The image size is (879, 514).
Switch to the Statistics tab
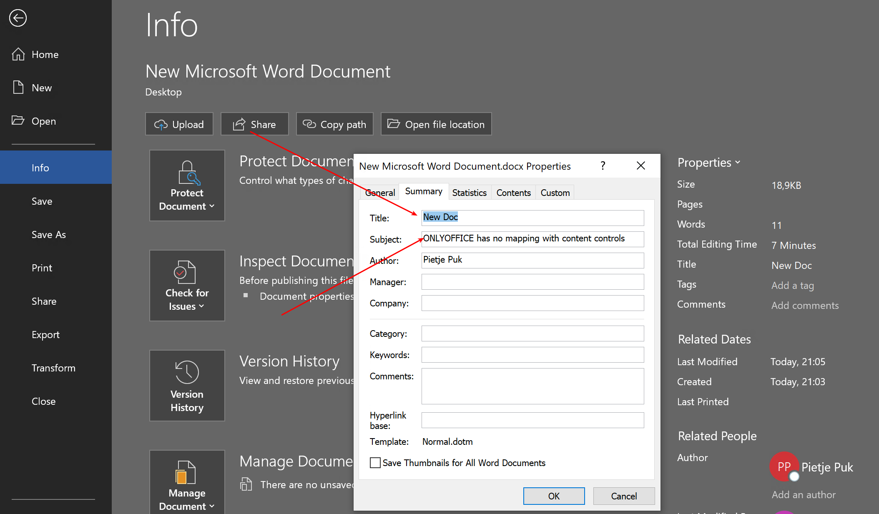point(469,193)
